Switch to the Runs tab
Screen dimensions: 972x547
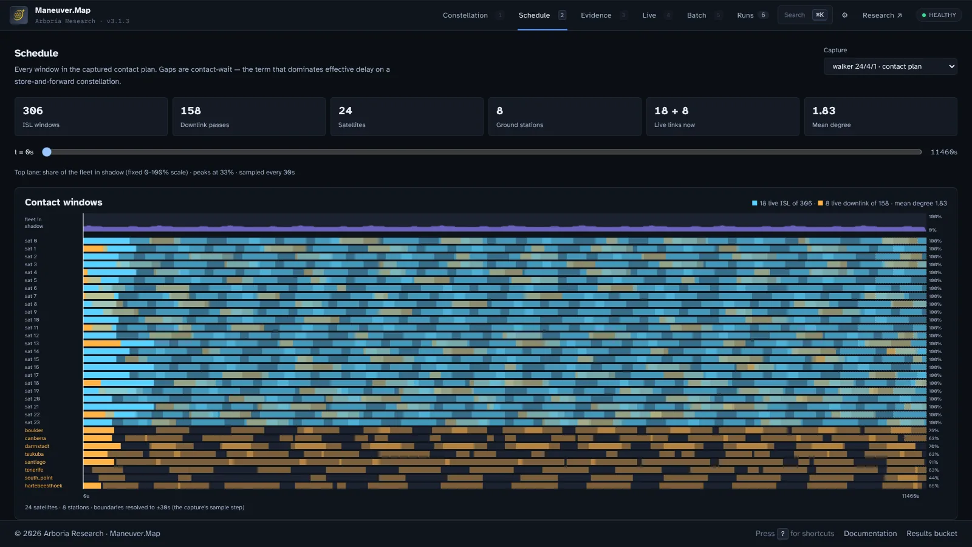[x=752, y=15]
